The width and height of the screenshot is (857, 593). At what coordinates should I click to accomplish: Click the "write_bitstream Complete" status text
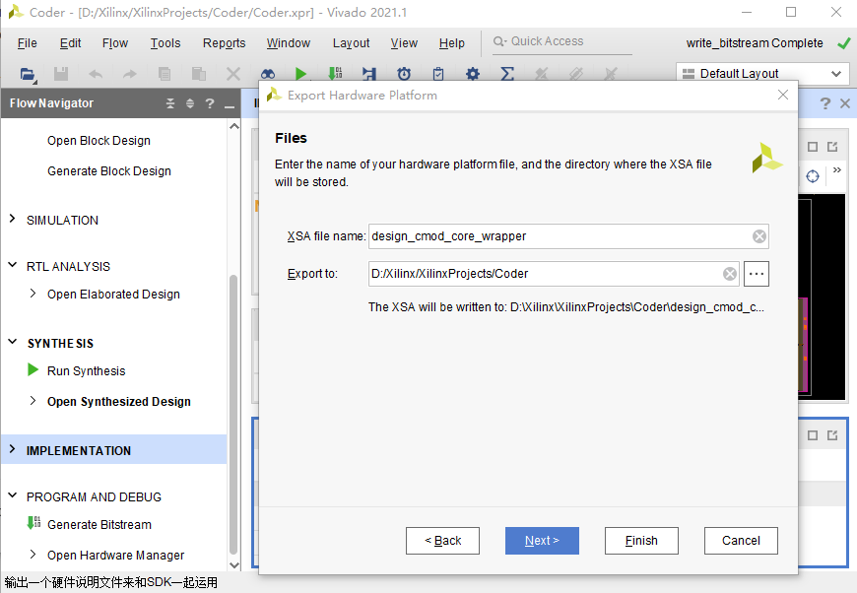pos(755,43)
